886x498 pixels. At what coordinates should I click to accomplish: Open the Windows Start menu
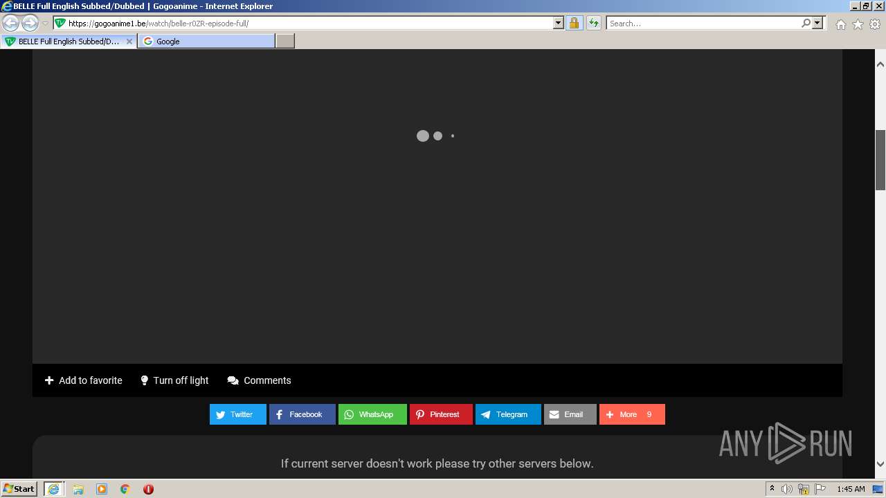(x=19, y=489)
